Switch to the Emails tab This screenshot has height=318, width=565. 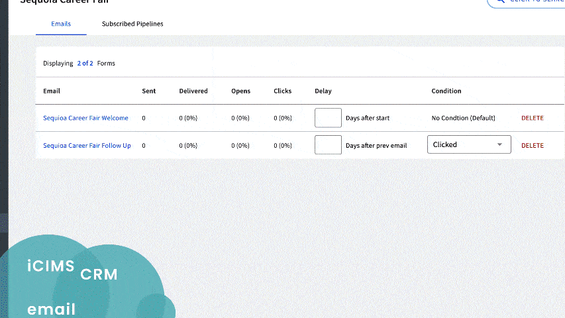coord(61,24)
